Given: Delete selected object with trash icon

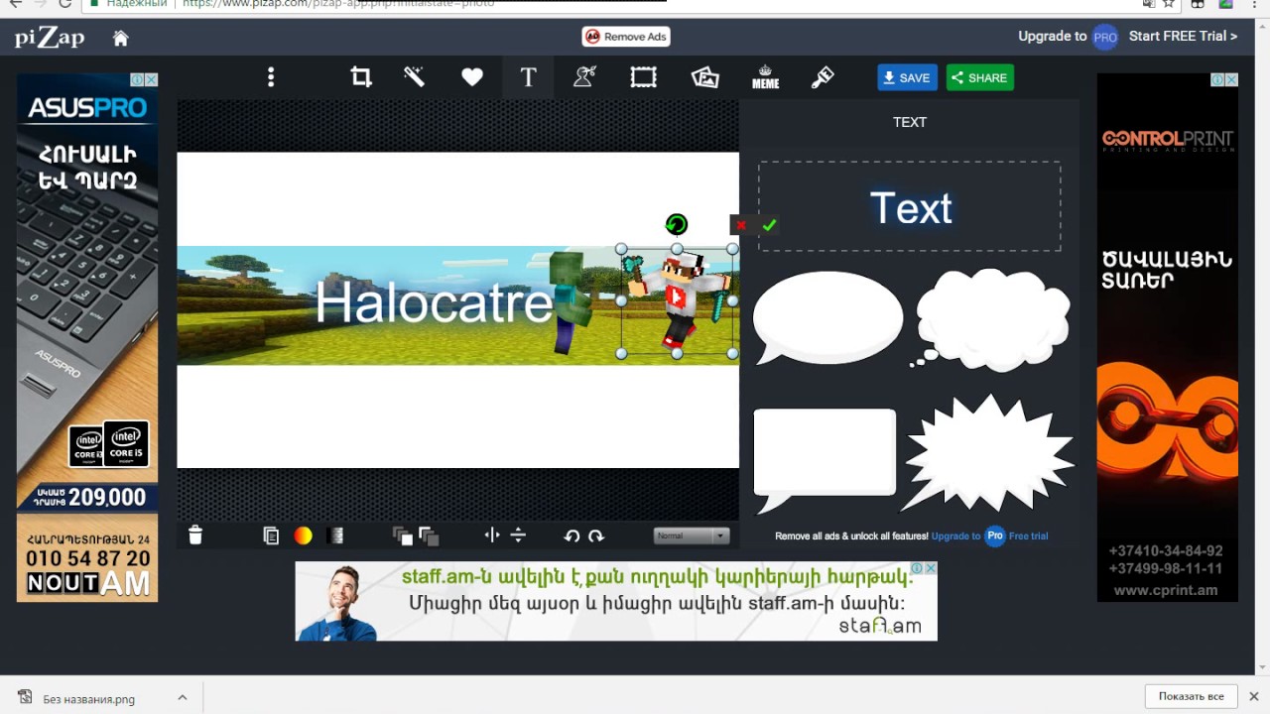Looking at the screenshot, I should coord(195,535).
